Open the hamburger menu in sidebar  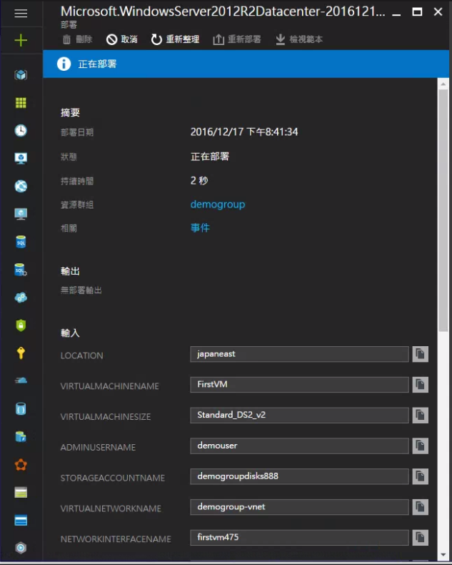point(21,14)
